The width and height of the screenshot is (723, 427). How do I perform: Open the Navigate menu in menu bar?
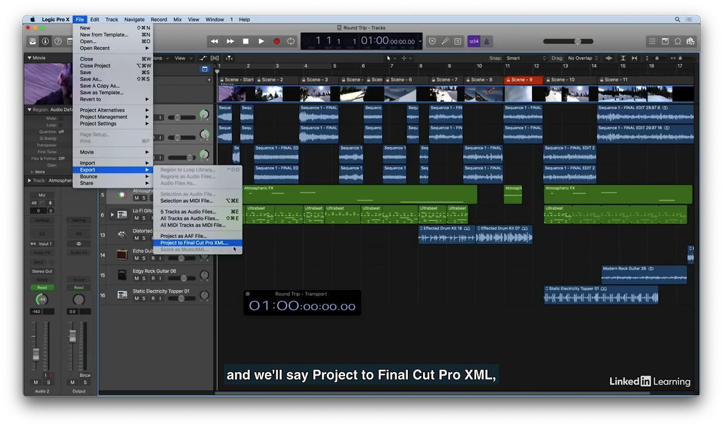tap(134, 19)
